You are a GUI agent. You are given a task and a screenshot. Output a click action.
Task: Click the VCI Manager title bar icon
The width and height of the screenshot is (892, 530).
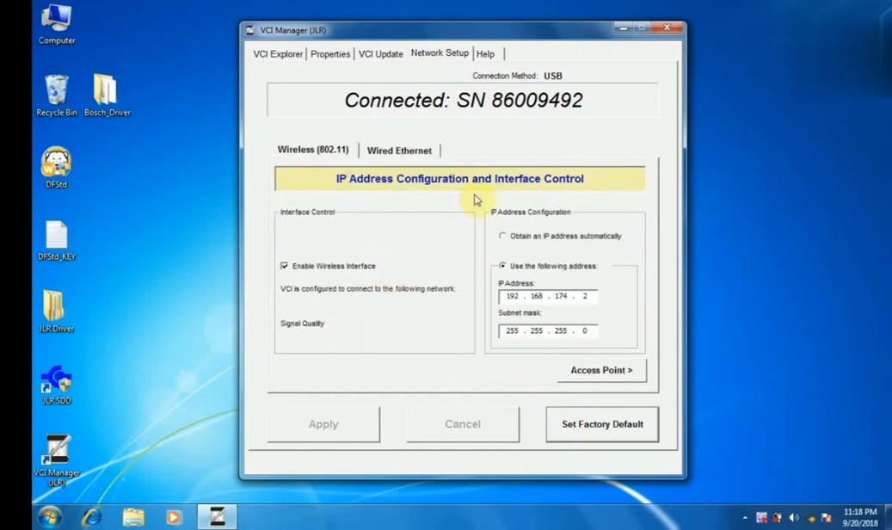249,30
